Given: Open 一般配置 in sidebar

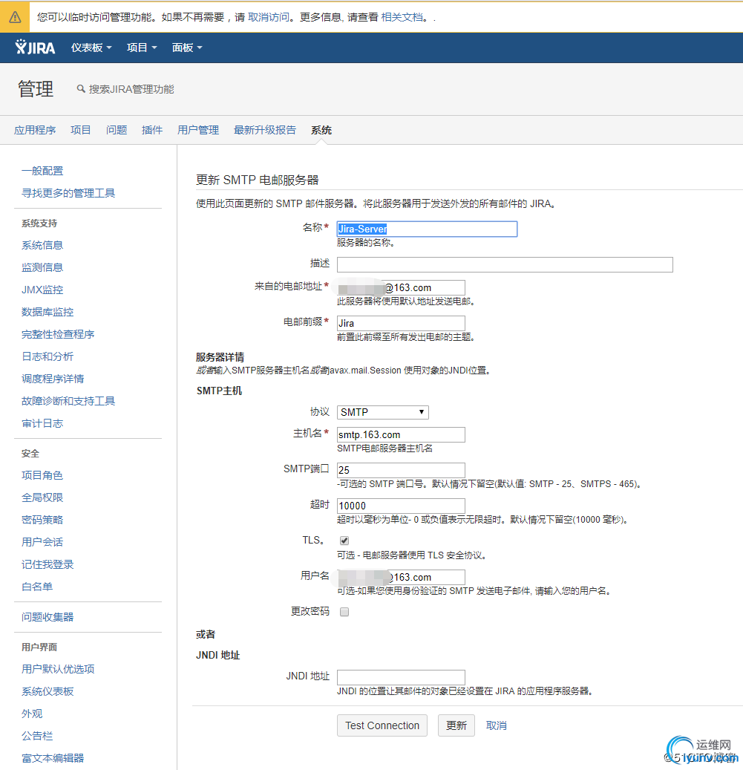Looking at the screenshot, I should click(x=42, y=171).
